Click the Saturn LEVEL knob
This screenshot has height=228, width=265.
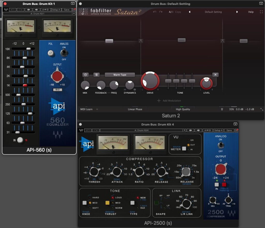coord(206,83)
